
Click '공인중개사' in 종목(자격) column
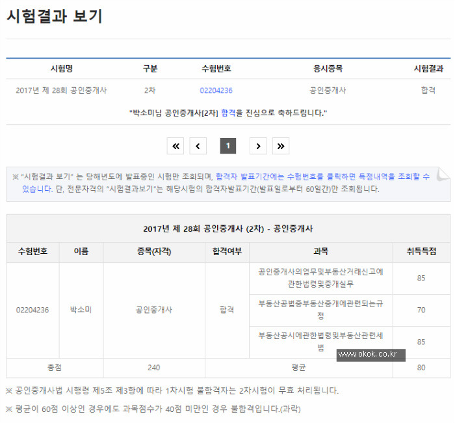tap(154, 310)
